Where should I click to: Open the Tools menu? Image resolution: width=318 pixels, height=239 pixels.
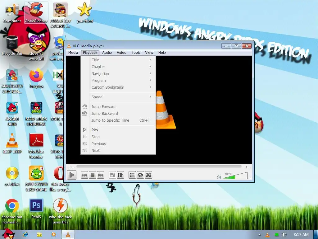[x=136, y=52]
